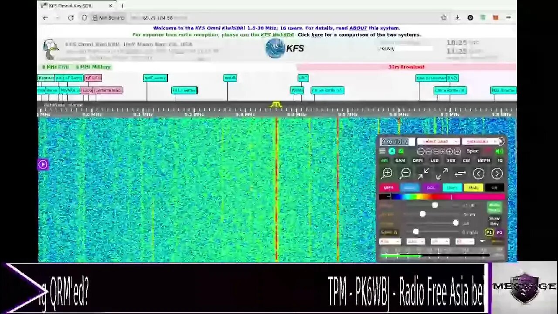The image size is (558, 314).
Task: Click the cyan round icon beside hamburger menu
Action: 392,151
